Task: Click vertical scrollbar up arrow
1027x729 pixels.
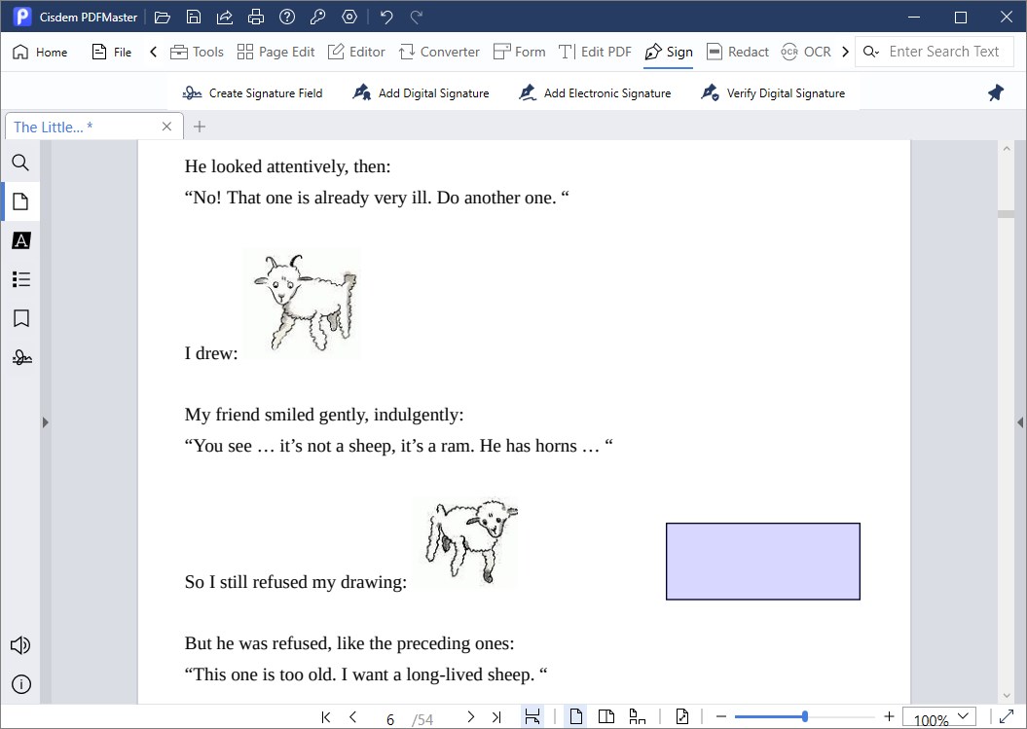Action: [x=1007, y=149]
